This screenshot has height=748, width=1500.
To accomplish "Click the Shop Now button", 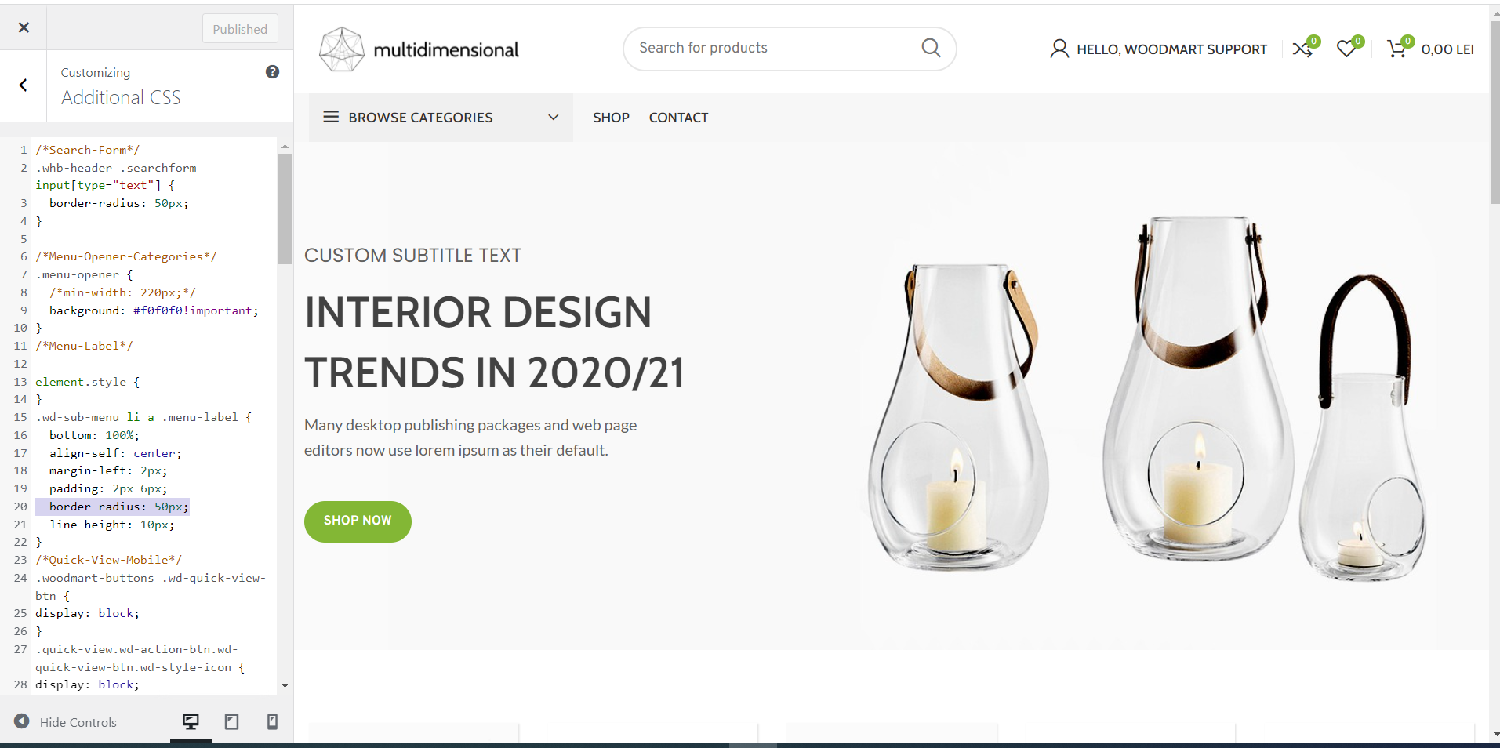I will [358, 521].
